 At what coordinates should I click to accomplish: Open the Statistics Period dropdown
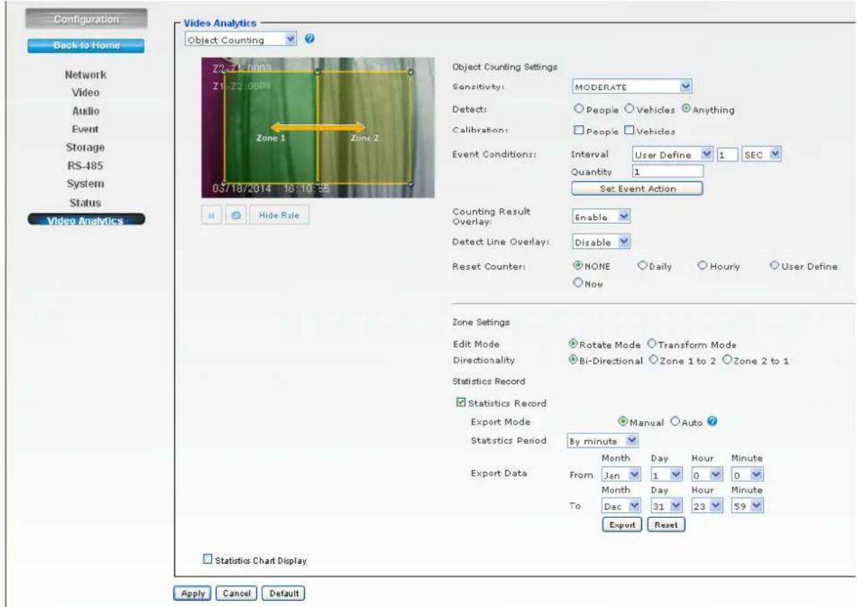coord(602,441)
